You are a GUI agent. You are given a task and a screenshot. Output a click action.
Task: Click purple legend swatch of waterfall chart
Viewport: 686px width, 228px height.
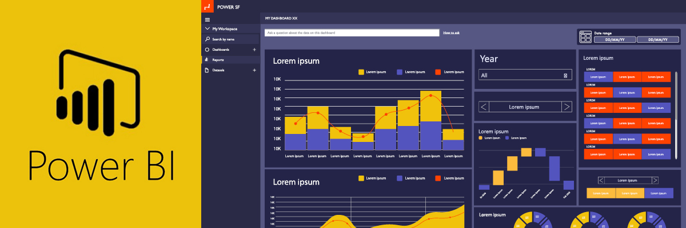[507, 138]
